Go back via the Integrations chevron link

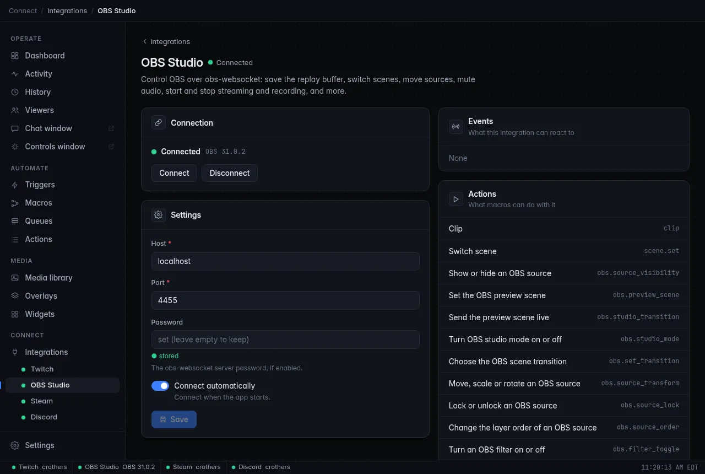point(166,42)
